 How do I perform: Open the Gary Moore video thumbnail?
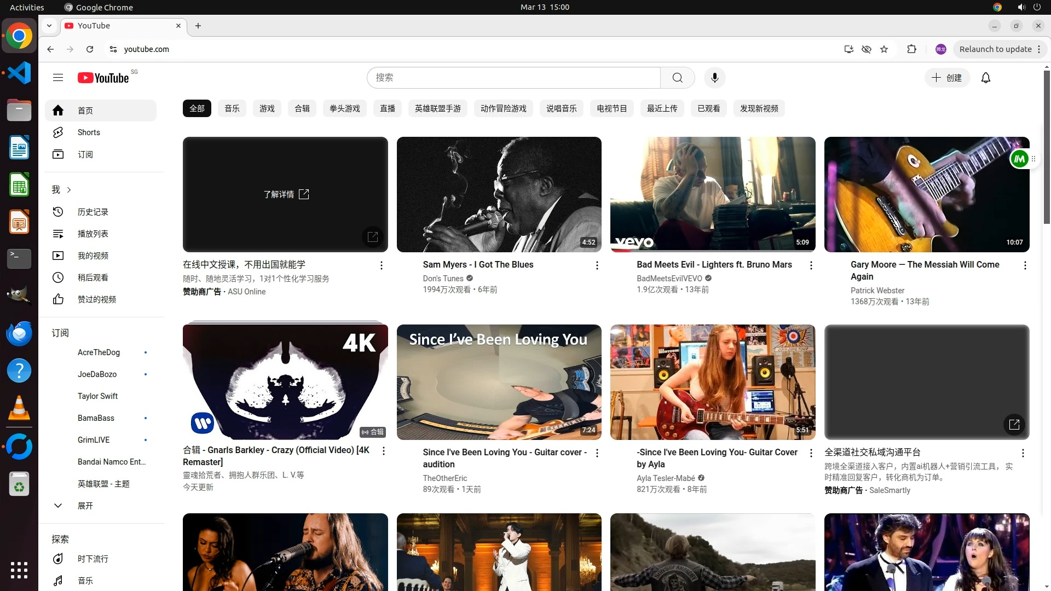926,194
